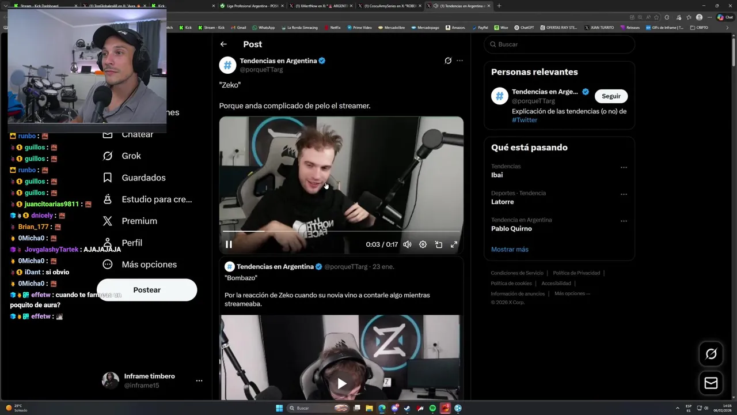Open Discord from the taskbar
The height and width of the screenshot is (415, 737).
394,408
